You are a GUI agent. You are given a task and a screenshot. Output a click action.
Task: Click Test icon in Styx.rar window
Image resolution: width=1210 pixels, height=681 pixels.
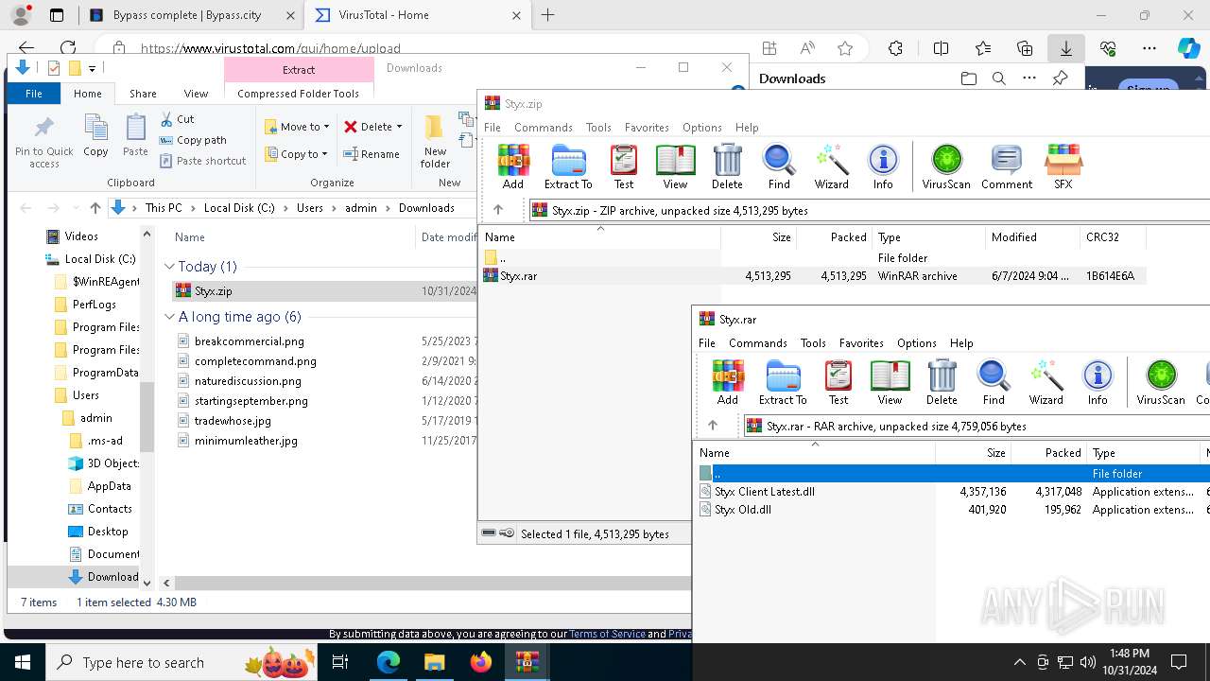tap(838, 383)
